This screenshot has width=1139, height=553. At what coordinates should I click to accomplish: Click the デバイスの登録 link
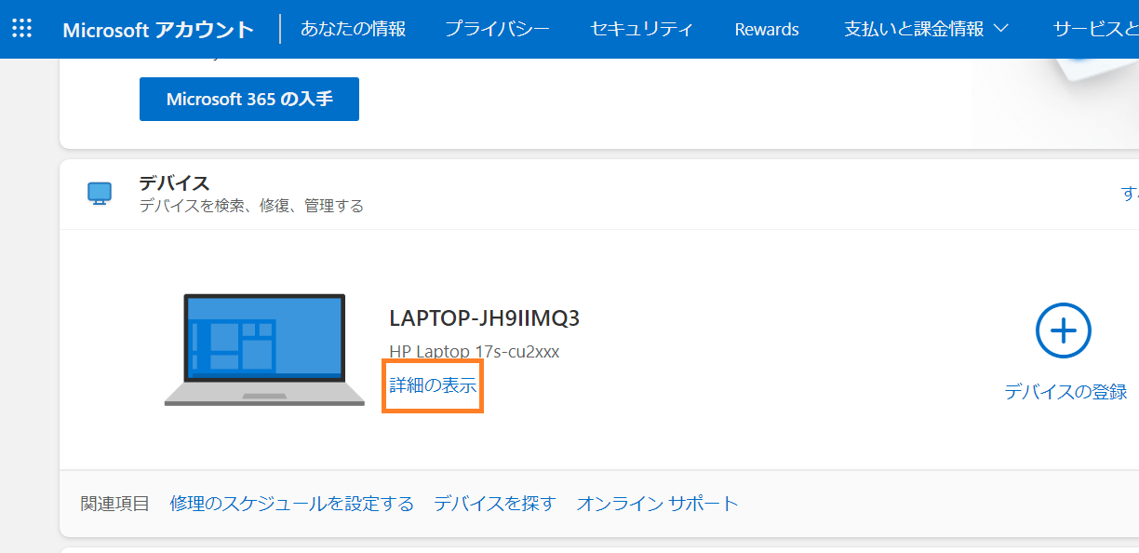coord(1065,392)
